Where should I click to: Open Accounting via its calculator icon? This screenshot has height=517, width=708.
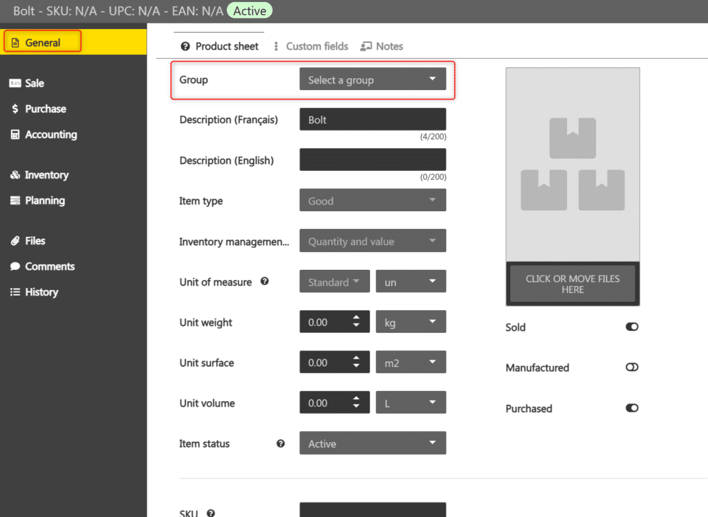click(15, 135)
